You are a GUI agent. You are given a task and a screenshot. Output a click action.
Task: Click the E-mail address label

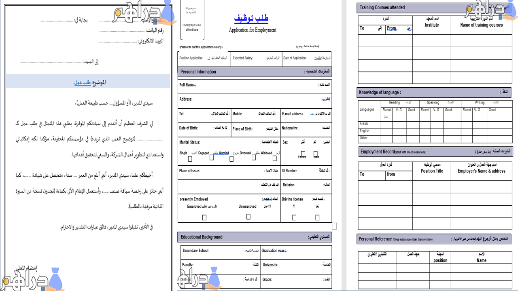point(293,114)
